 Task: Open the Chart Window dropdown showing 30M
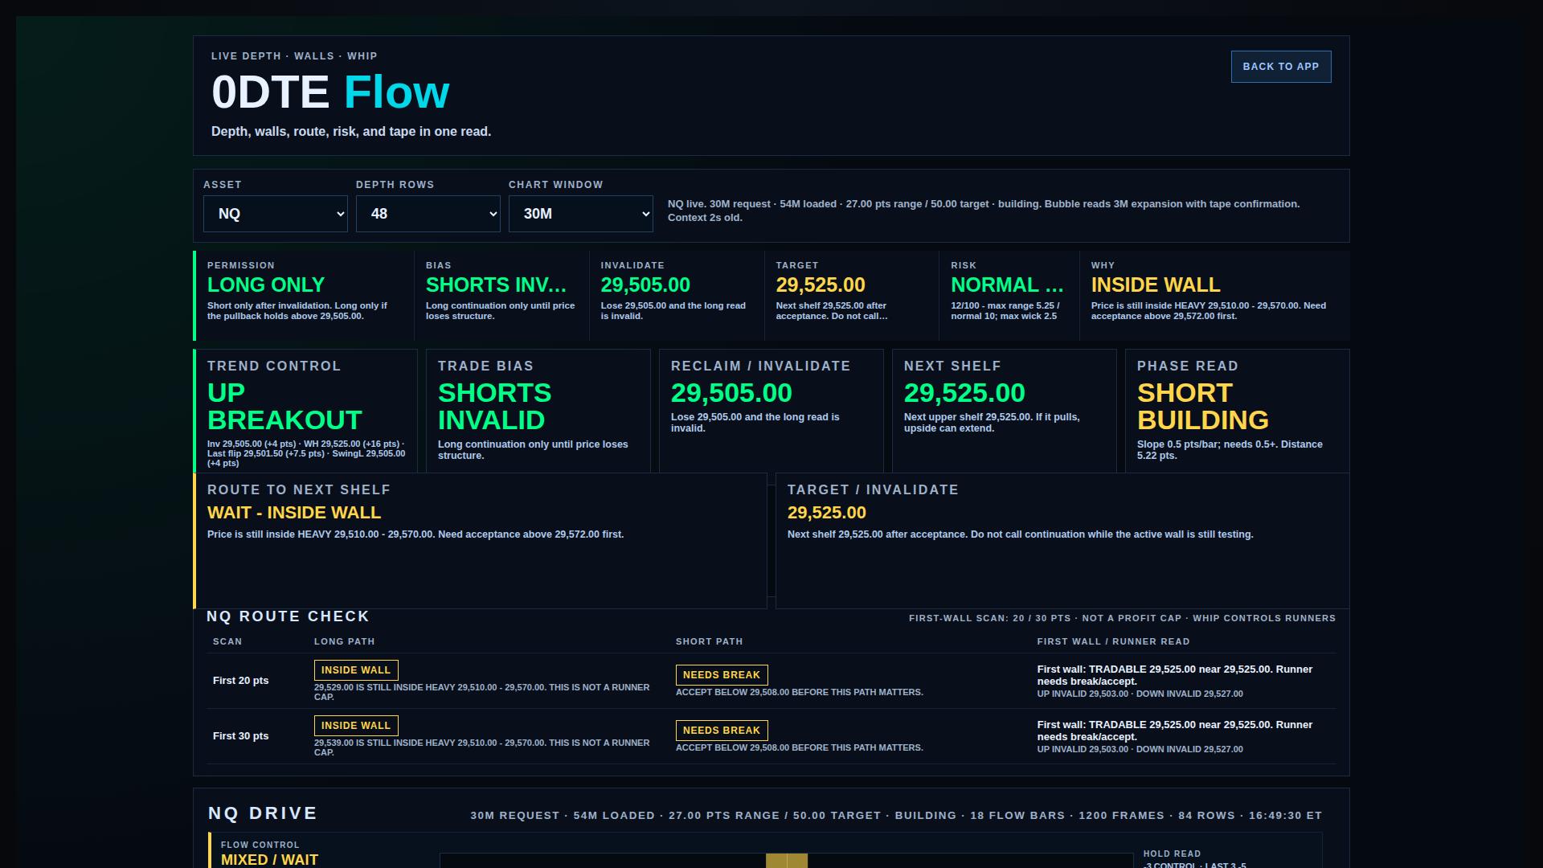coord(581,214)
